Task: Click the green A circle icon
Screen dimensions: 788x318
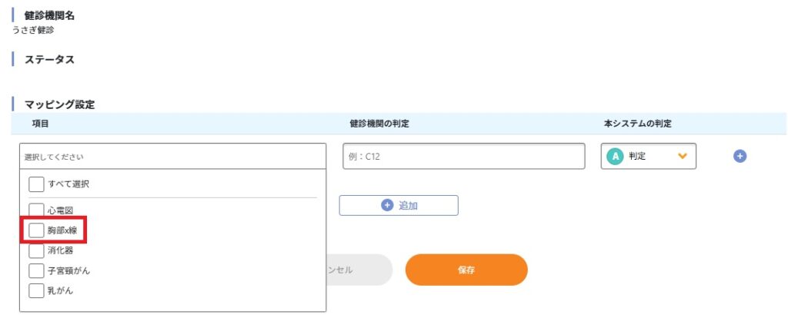Action: coord(615,156)
